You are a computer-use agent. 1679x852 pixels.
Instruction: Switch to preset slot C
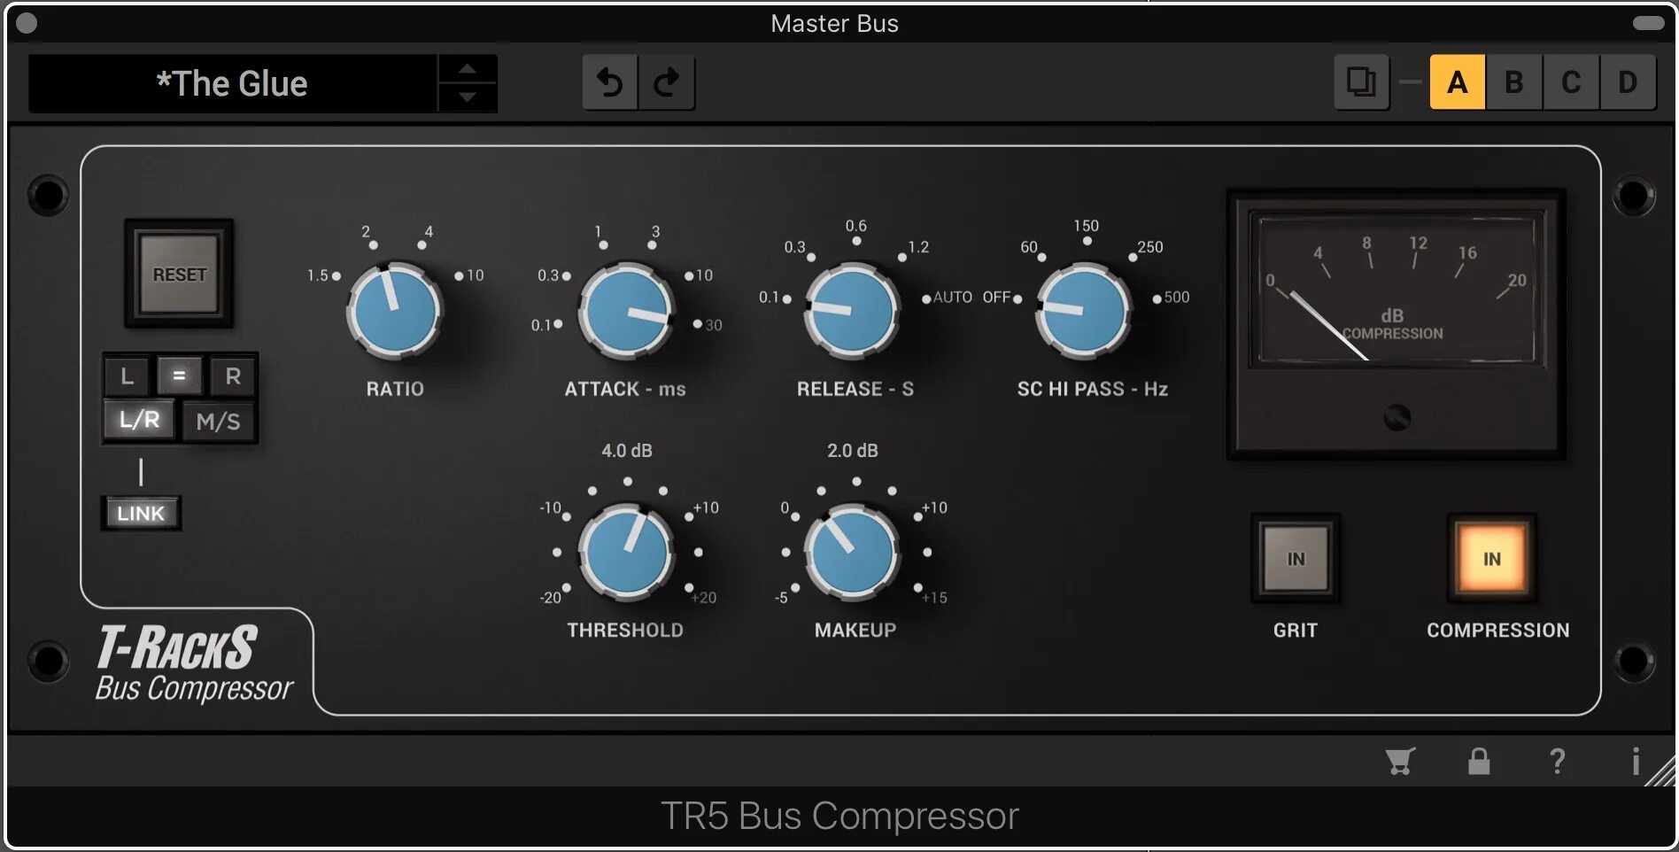click(x=1571, y=82)
